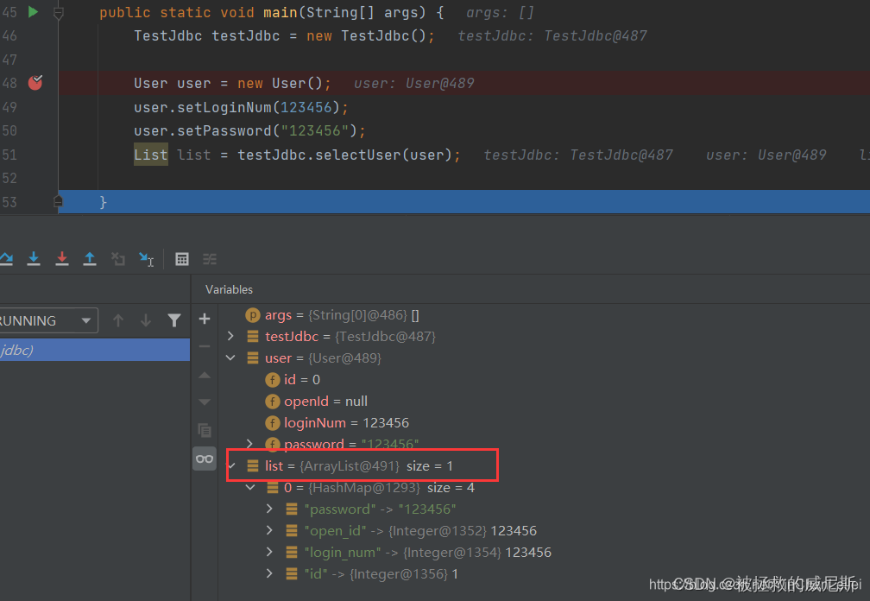Expand the "id" map entry
The width and height of the screenshot is (870, 601).
pos(269,574)
